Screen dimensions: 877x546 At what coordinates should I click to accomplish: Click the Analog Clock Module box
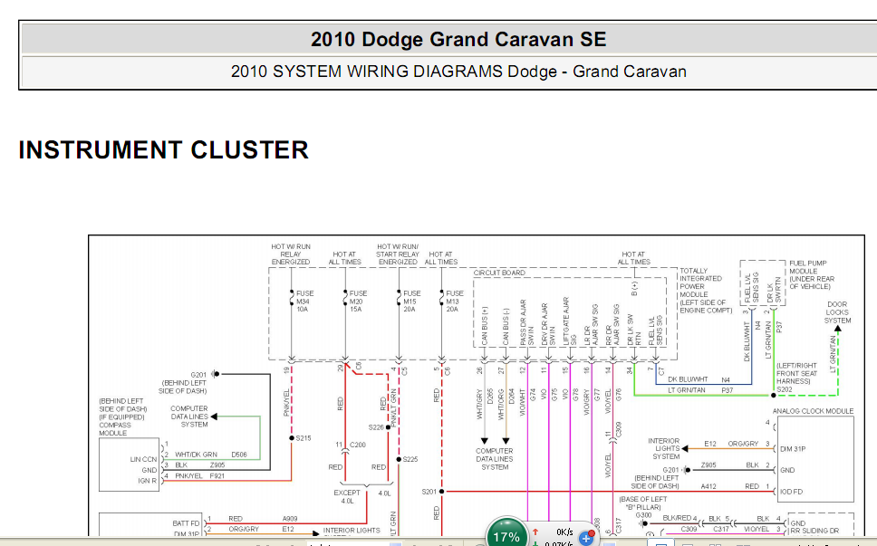815,459
